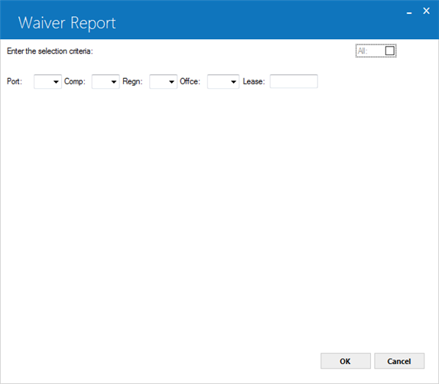This screenshot has height=384, width=439.
Task: Dismiss dialog with Cancel button
Action: pos(399,361)
